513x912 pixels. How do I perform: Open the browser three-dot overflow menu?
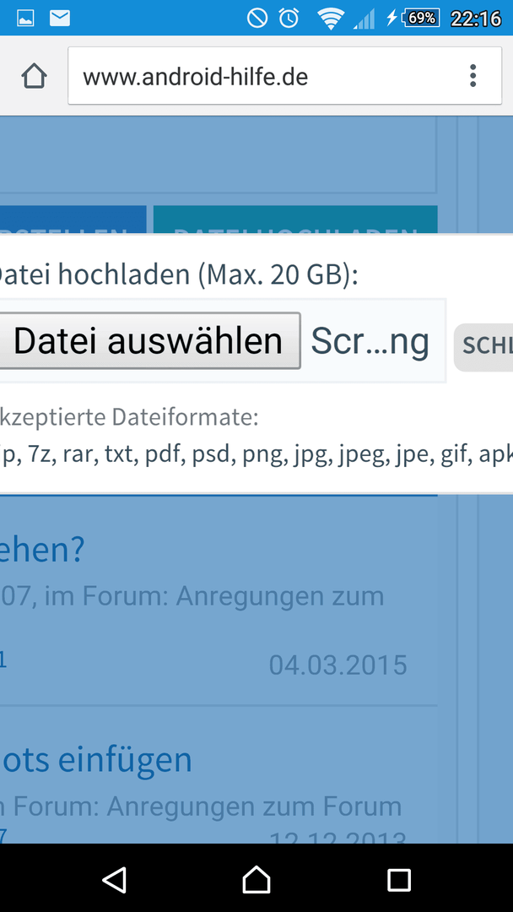coord(472,76)
